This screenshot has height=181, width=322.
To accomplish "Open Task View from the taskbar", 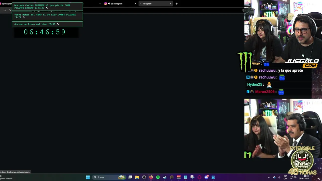I will click(x=130, y=177).
